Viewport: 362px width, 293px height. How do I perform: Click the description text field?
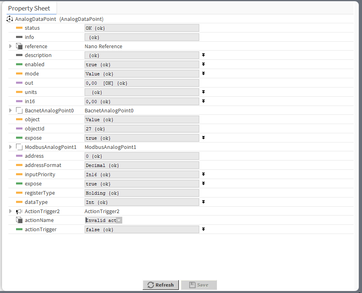[x=142, y=55]
